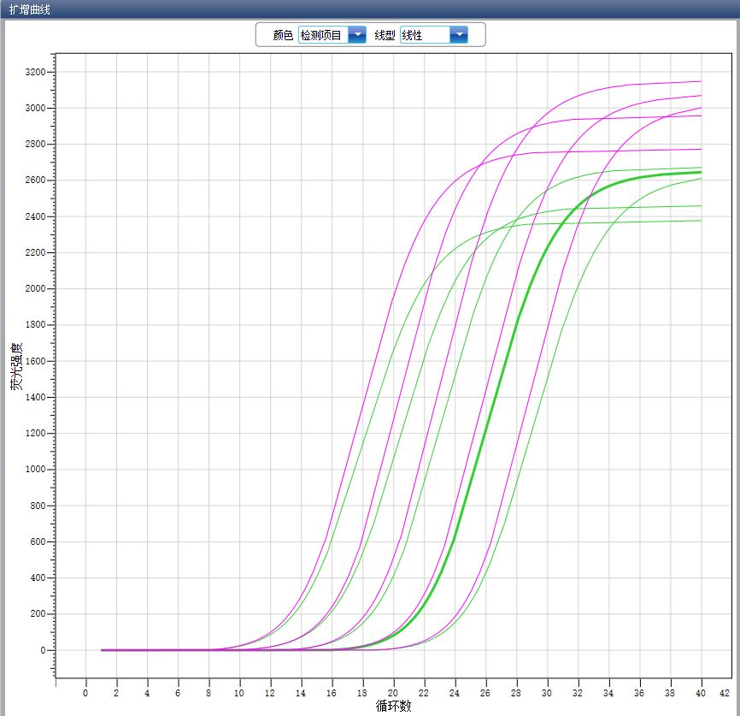740x716 pixels.
Task: Click the 线型 label
Action: (x=385, y=35)
